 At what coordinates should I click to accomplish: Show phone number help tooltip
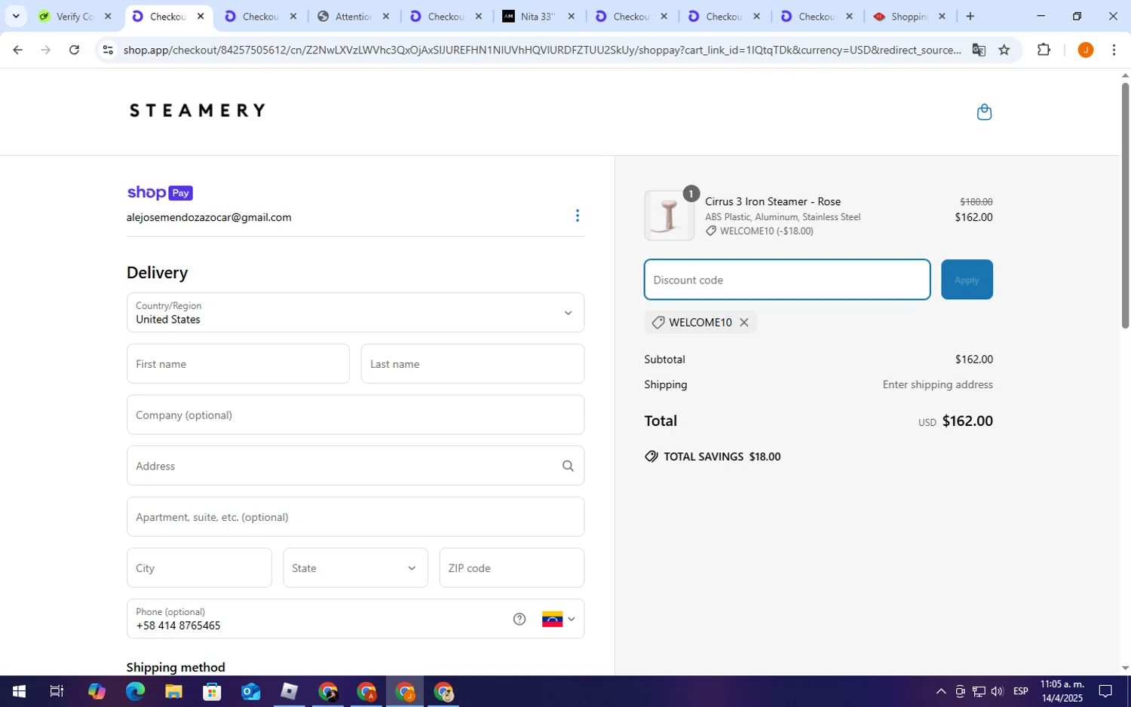[520, 619]
